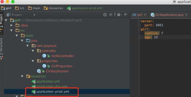Click the src folder icon in the tree
Screen dimensions: 191x97
(17, 30)
